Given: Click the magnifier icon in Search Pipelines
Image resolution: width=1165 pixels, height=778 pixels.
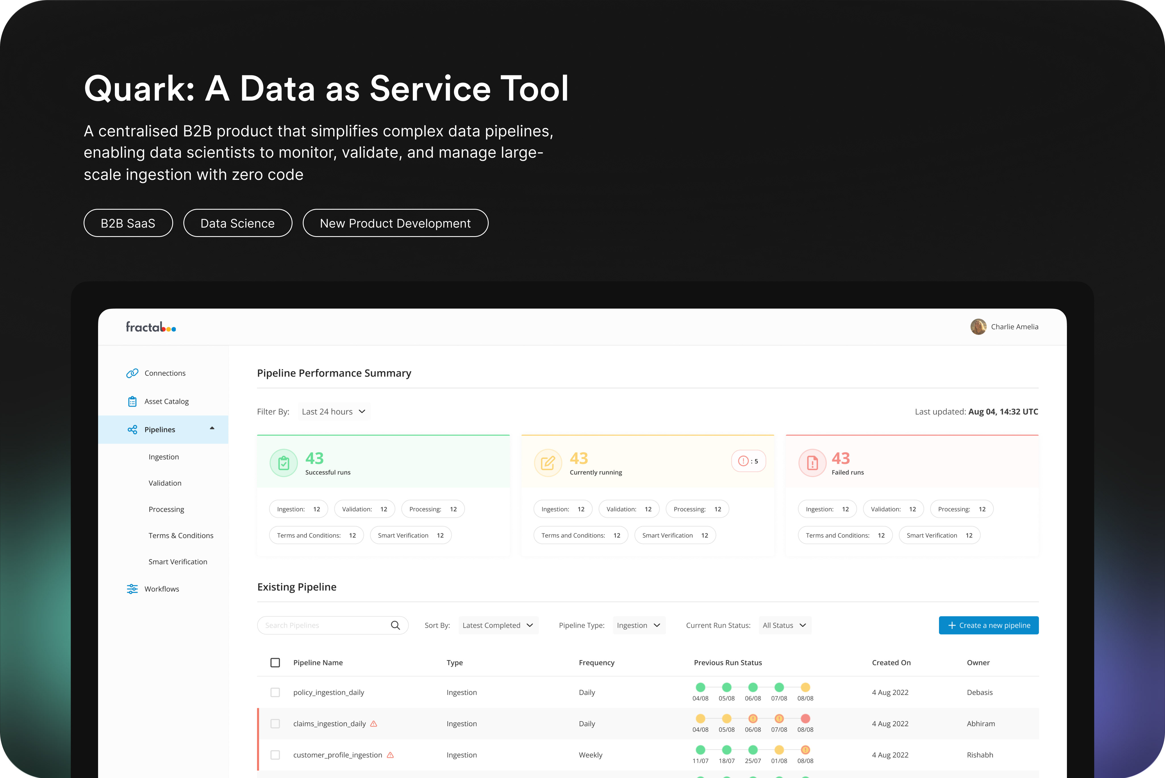Looking at the screenshot, I should [395, 625].
